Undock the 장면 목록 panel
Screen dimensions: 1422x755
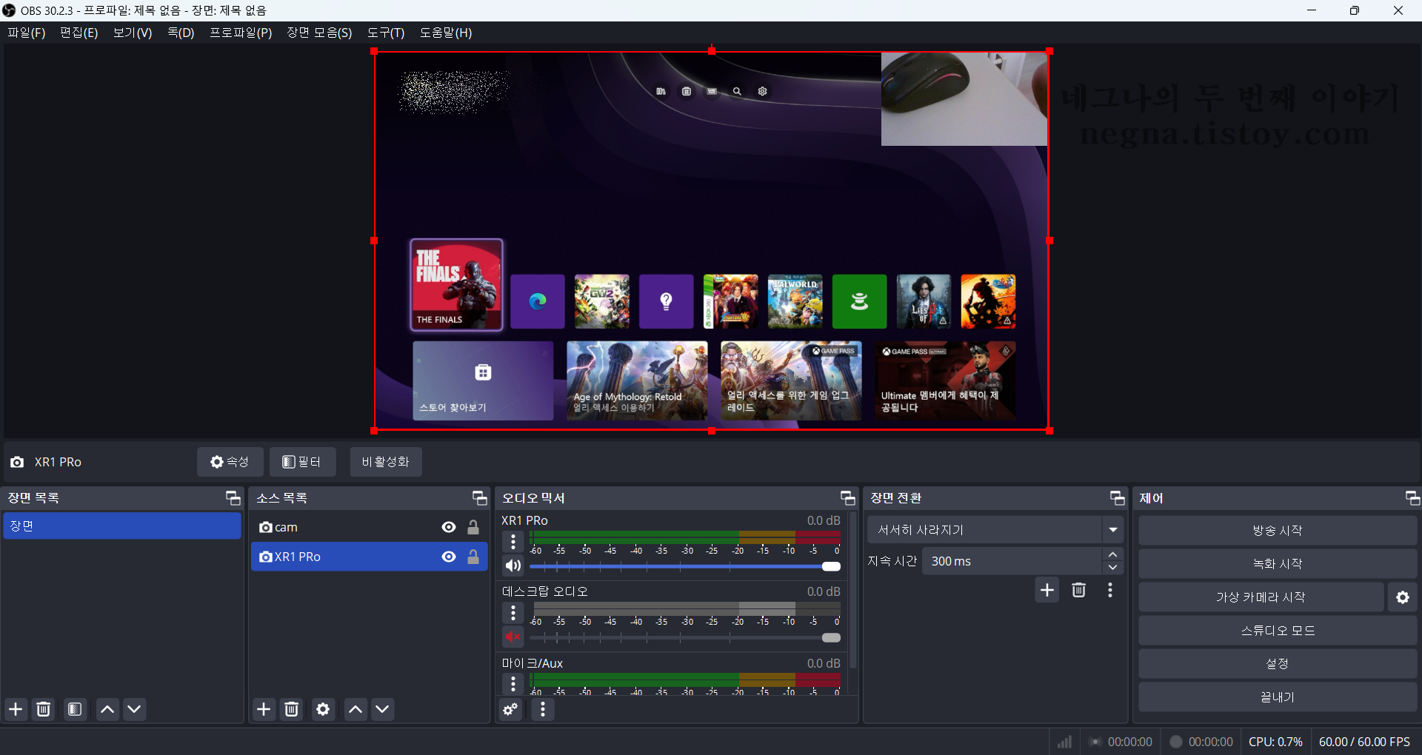click(233, 497)
